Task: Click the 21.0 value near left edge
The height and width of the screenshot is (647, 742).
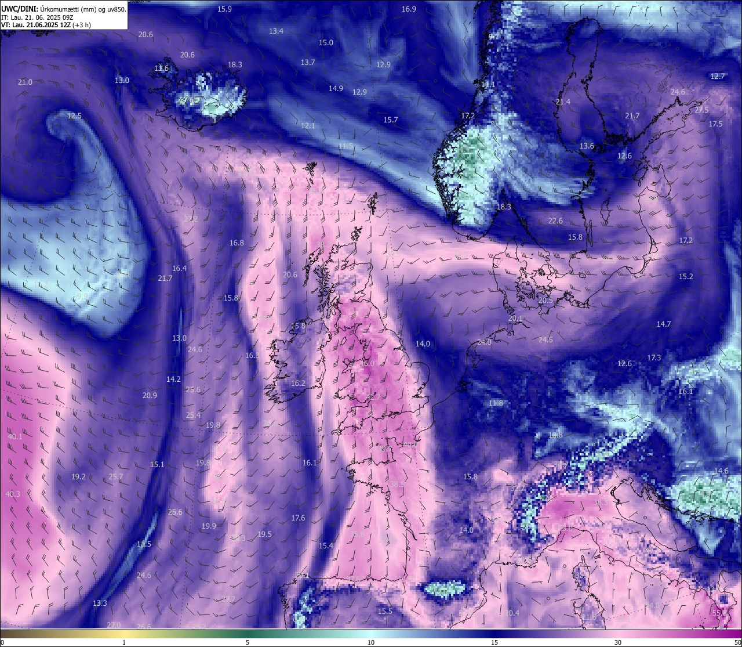Action: [25, 82]
